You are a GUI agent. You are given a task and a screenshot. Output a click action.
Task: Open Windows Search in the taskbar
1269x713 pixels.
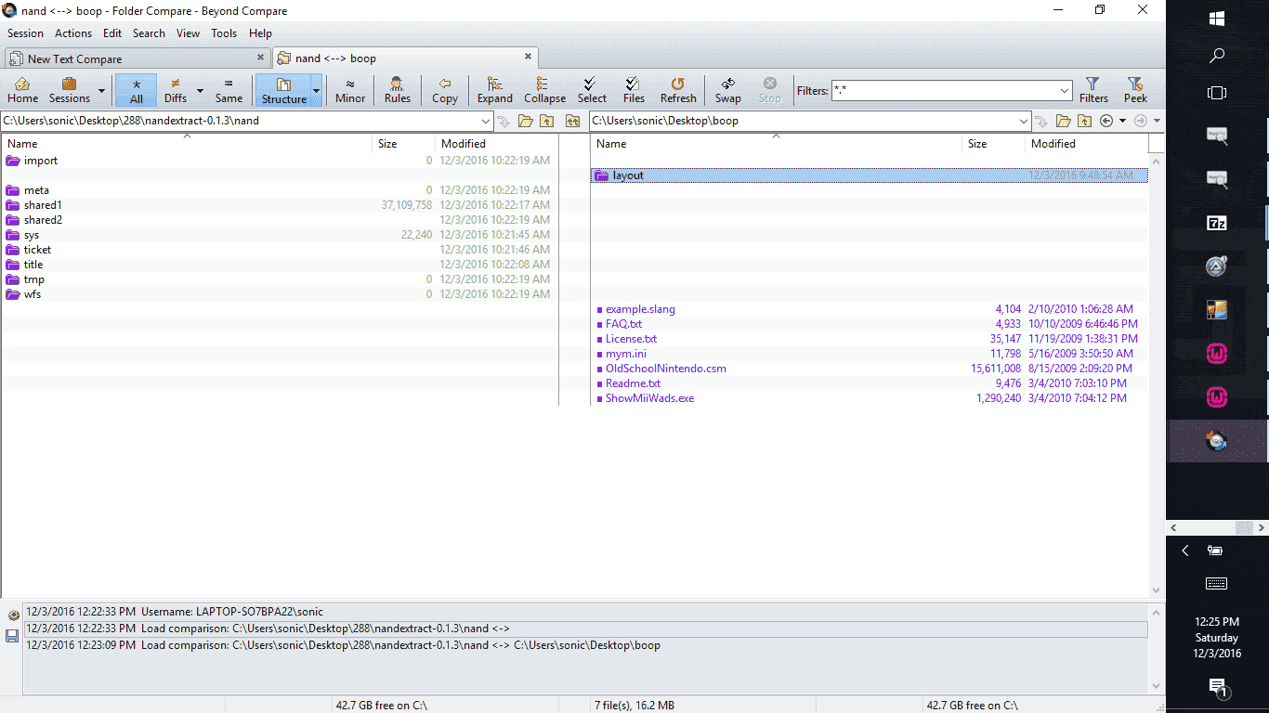1217,56
